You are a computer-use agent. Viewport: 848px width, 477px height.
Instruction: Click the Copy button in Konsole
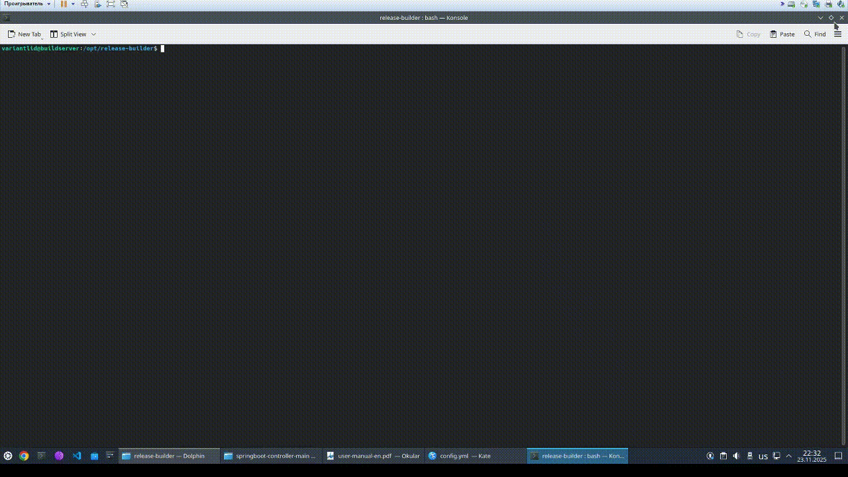(749, 34)
